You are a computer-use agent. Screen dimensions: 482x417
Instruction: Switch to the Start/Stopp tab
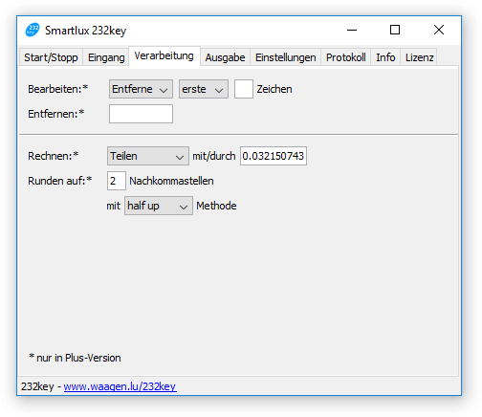pos(51,57)
